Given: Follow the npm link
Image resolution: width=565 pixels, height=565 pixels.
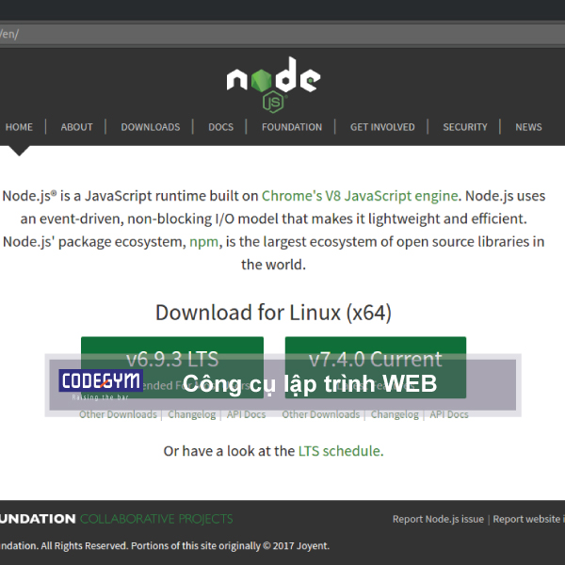Looking at the screenshot, I should pos(204,242).
